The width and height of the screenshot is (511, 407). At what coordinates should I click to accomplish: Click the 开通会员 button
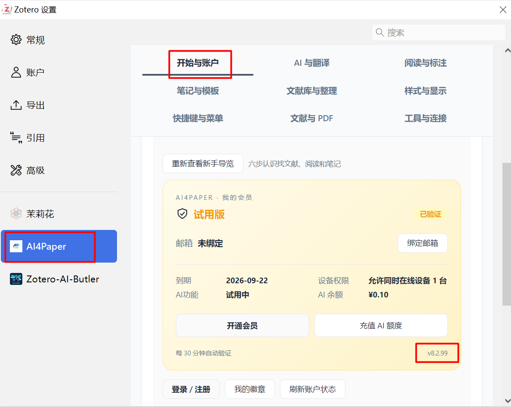[243, 325]
